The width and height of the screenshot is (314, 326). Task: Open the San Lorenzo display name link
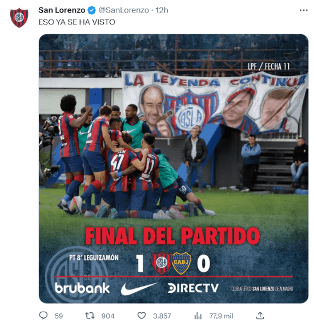point(62,10)
